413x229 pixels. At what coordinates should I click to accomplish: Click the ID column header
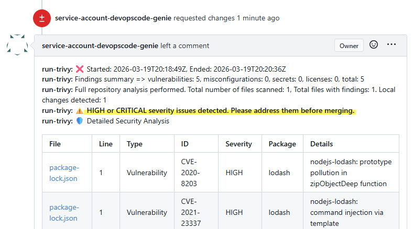185,144
